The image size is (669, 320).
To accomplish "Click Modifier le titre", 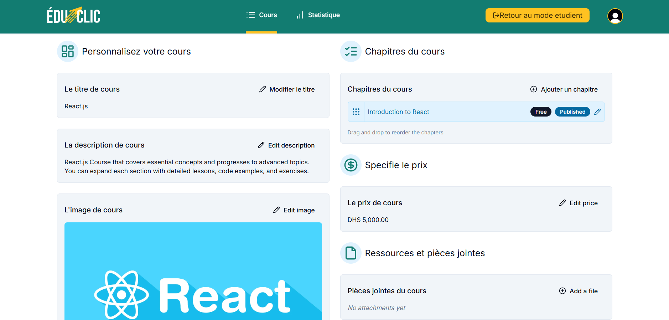I will click(287, 89).
